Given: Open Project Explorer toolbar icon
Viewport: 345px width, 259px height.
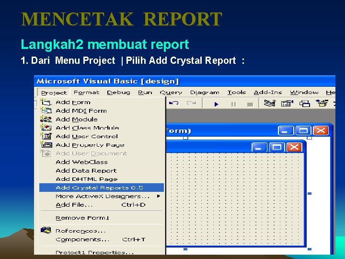Looking at the screenshot, I should (269, 103).
